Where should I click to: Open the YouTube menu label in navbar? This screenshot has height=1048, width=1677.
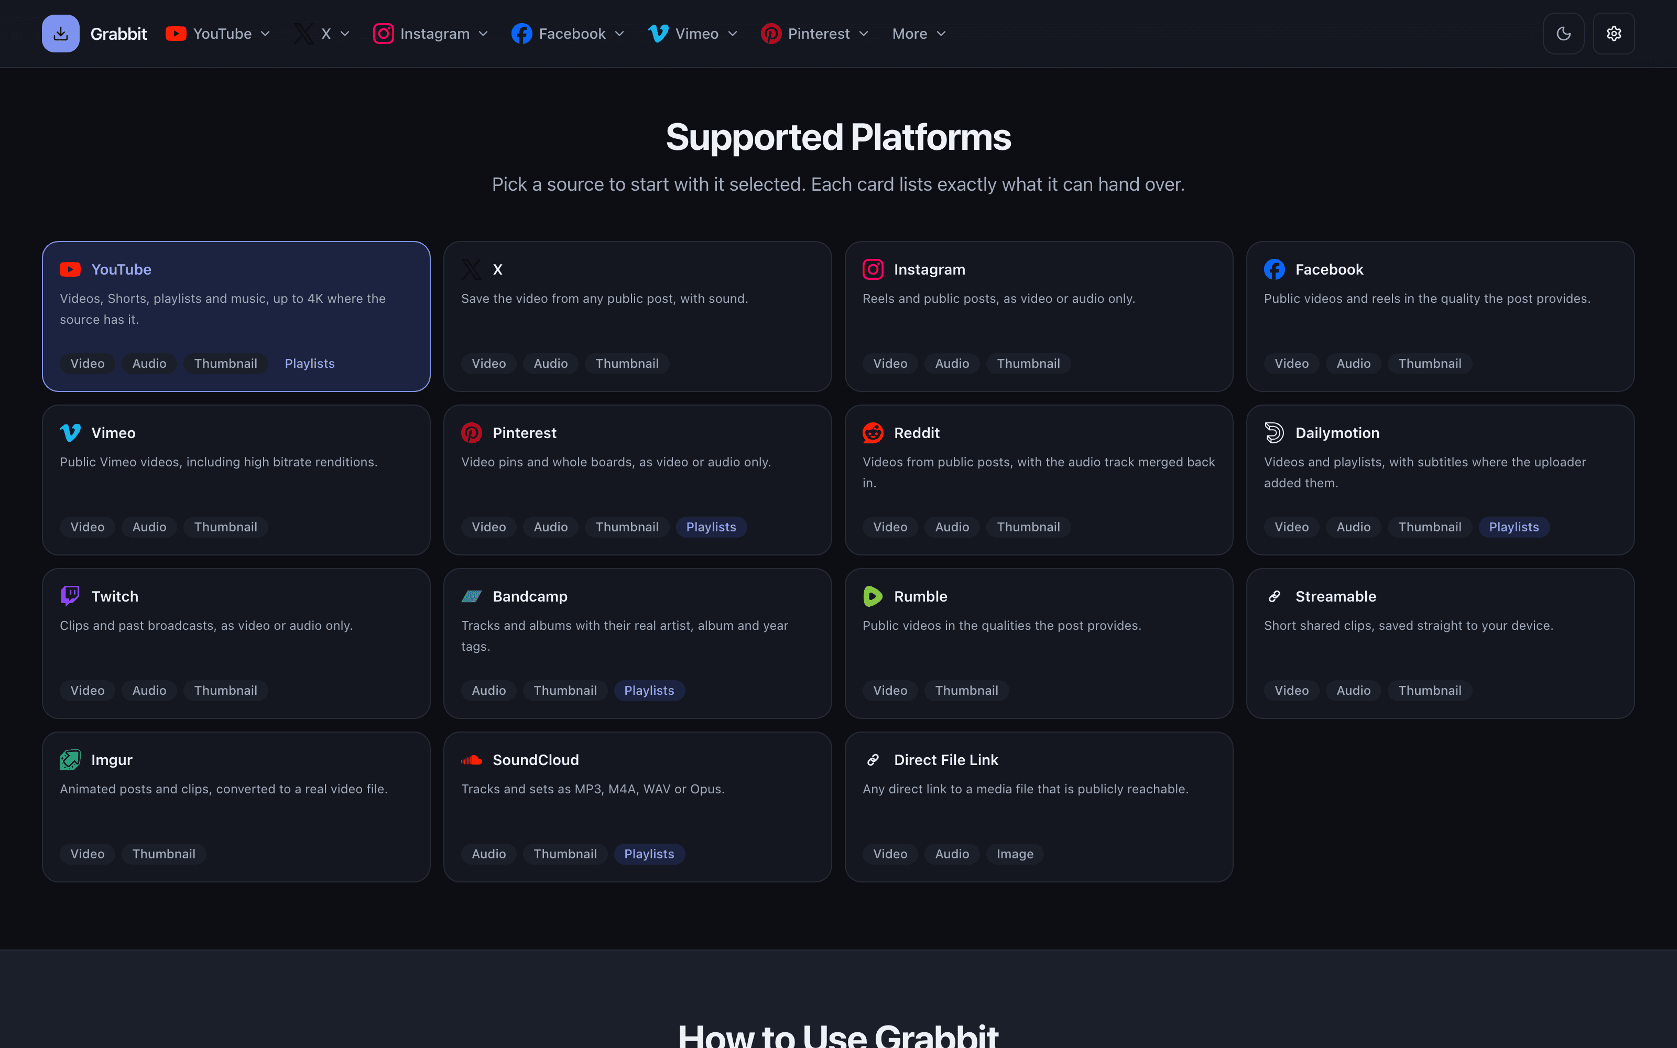(222, 33)
